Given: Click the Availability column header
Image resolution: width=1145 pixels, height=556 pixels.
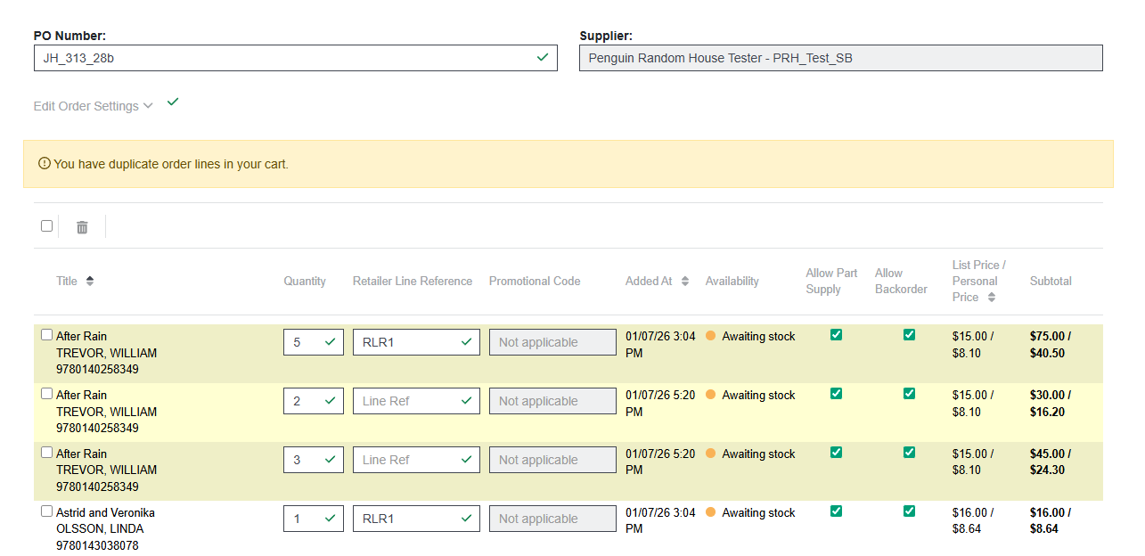Looking at the screenshot, I should click(732, 280).
